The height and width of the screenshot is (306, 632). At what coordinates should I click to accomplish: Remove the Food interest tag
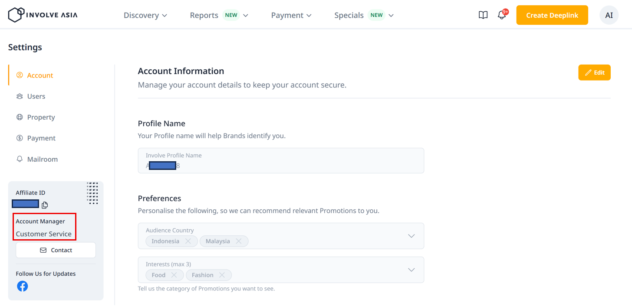pos(174,275)
